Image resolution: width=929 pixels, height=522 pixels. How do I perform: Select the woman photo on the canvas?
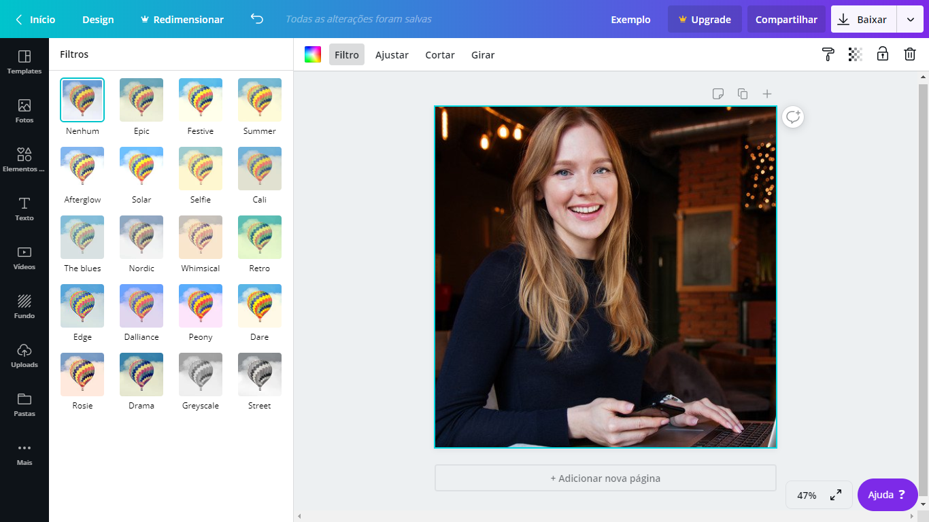605,277
